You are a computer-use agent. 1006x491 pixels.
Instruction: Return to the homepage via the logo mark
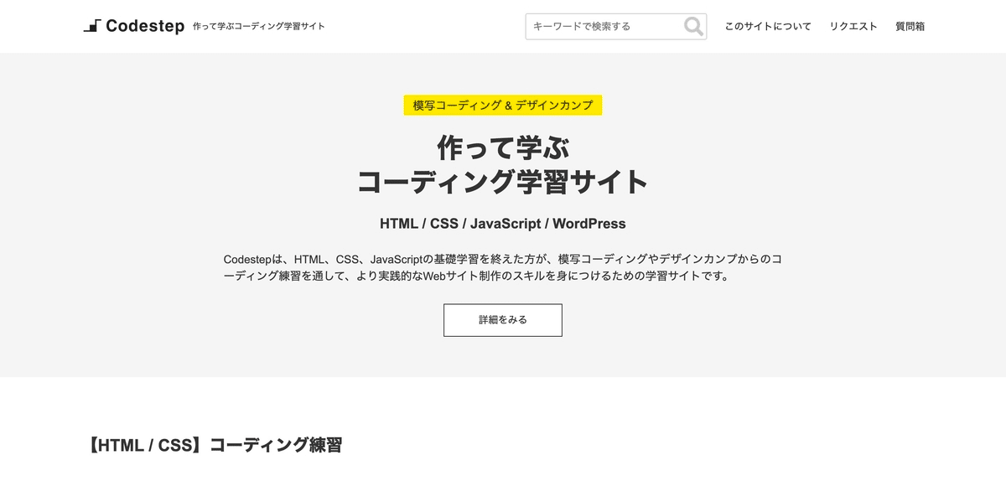coord(92,25)
